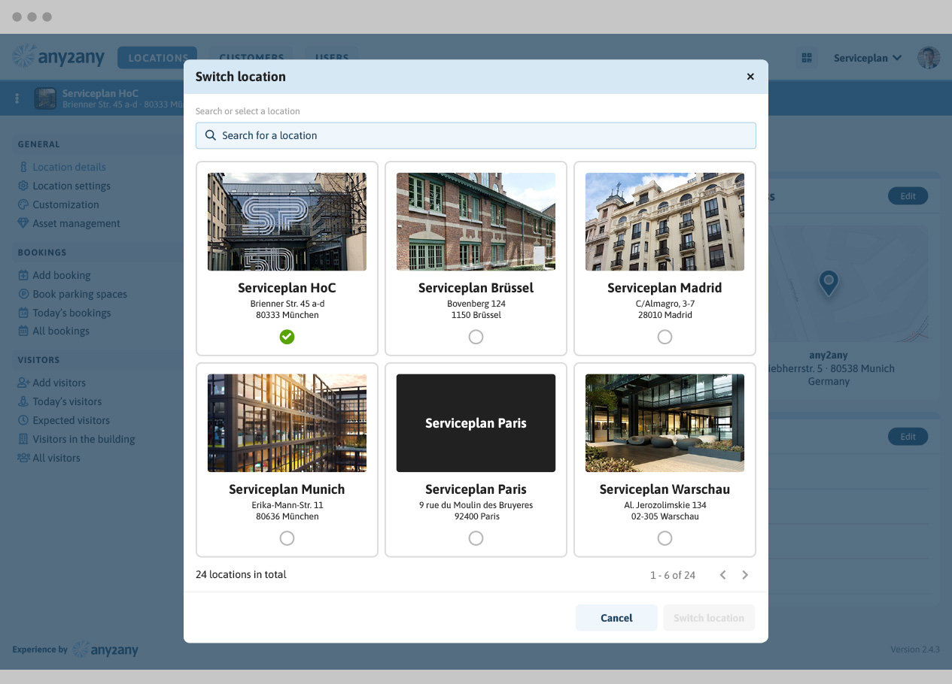Go to previous page of locations
Screen dimensions: 952x684
click(722, 575)
